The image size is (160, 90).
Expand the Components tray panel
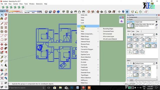pyautogui.click(x=128, y=17)
